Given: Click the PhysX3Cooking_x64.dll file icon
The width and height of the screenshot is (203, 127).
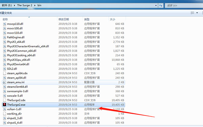Looking at the screenshot, I should pos(4,55).
